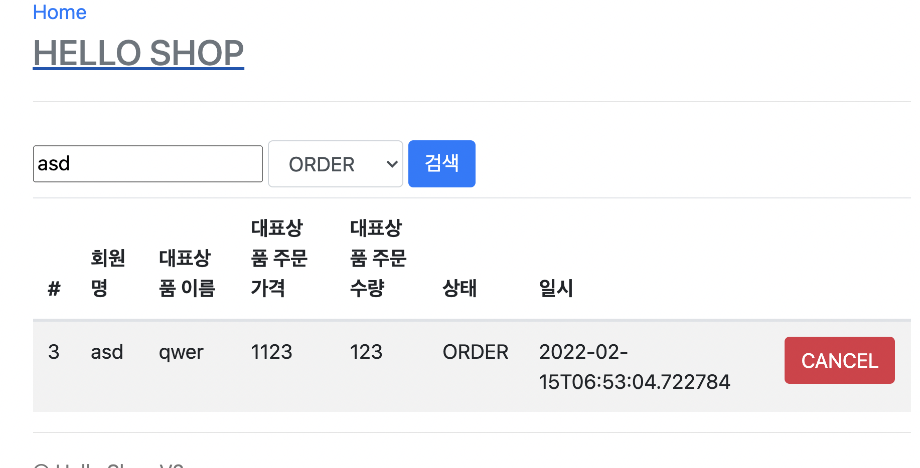The image size is (920, 468).
Task: Open the ORDER status dropdown
Action: (x=336, y=164)
